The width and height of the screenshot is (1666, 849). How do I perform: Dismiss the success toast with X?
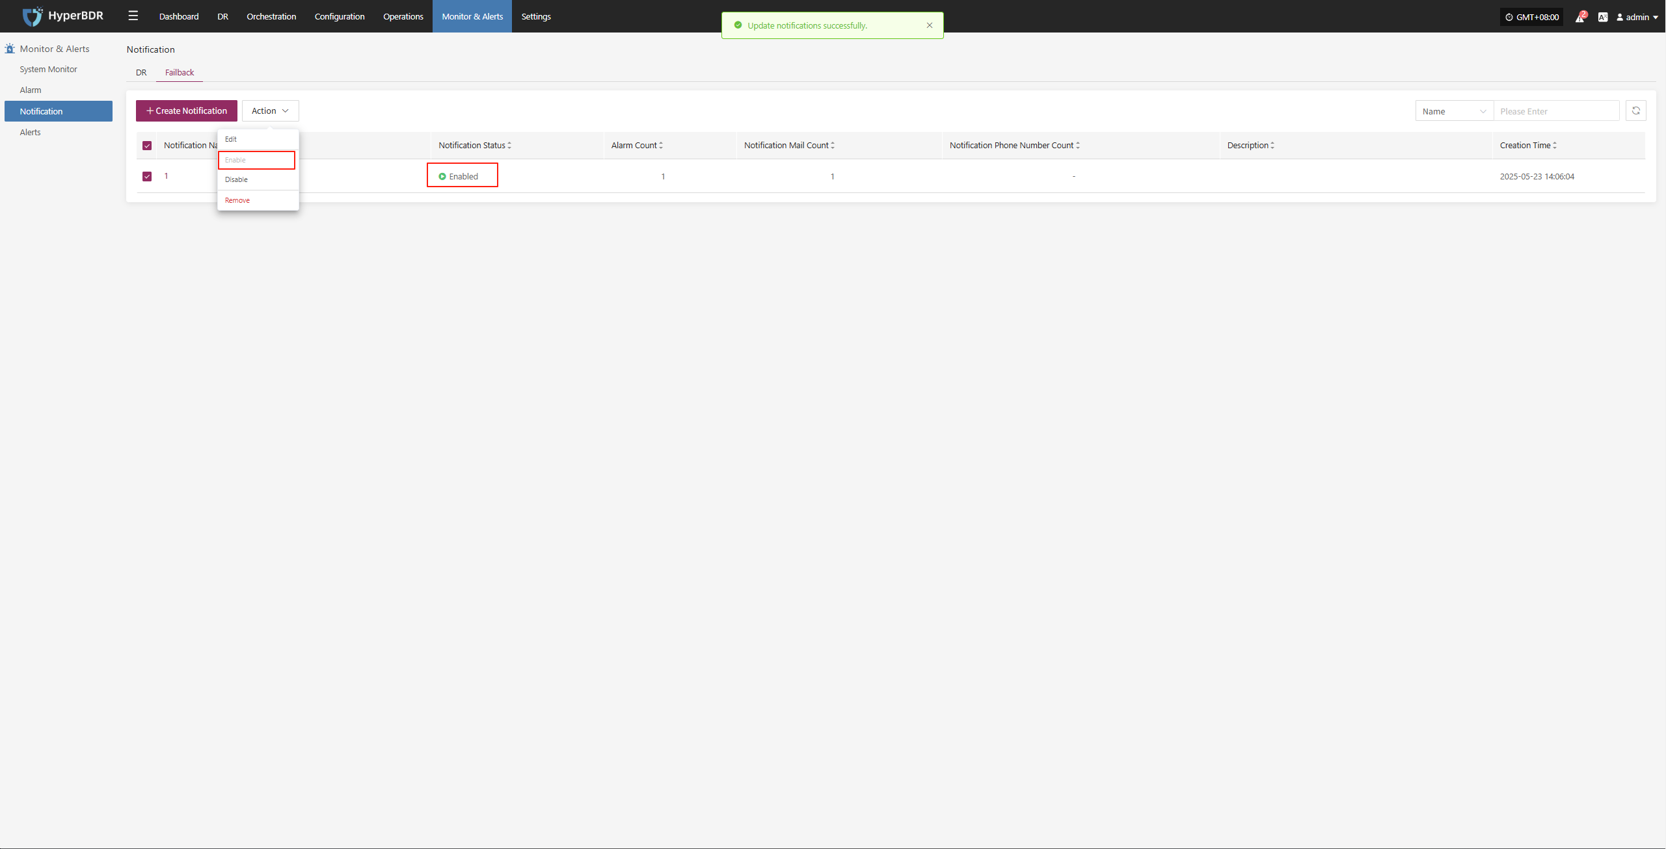pyautogui.click(x=930, y=25)
